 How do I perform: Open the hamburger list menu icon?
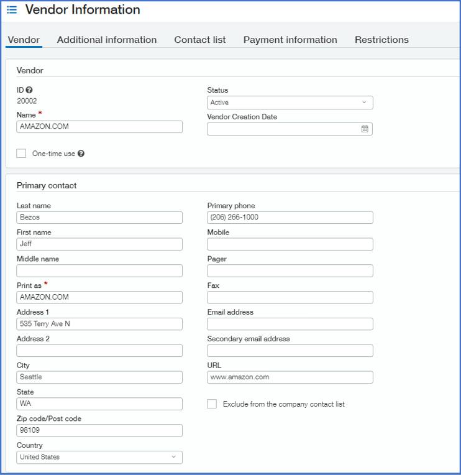(x=12, y=10)
